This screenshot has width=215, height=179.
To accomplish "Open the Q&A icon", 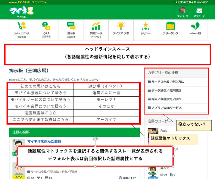I will 46,26.
